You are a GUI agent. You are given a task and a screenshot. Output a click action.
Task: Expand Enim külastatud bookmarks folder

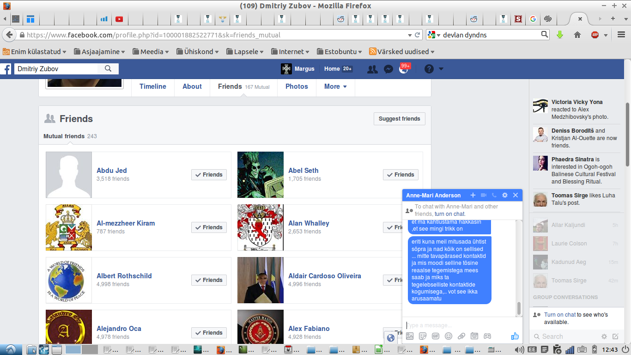[x=35, y=52]
